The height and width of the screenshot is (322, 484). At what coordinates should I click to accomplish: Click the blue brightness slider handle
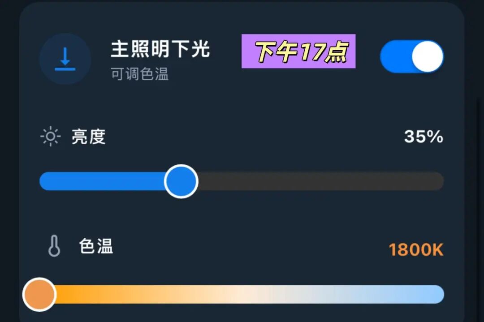point(181,181)
